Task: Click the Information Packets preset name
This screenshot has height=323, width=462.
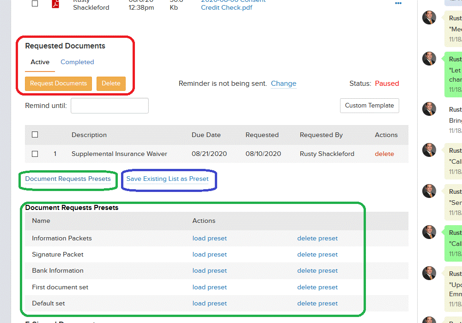Action: [x=62, y=238]
